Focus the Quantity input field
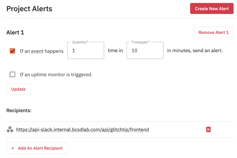 [86, 50]
